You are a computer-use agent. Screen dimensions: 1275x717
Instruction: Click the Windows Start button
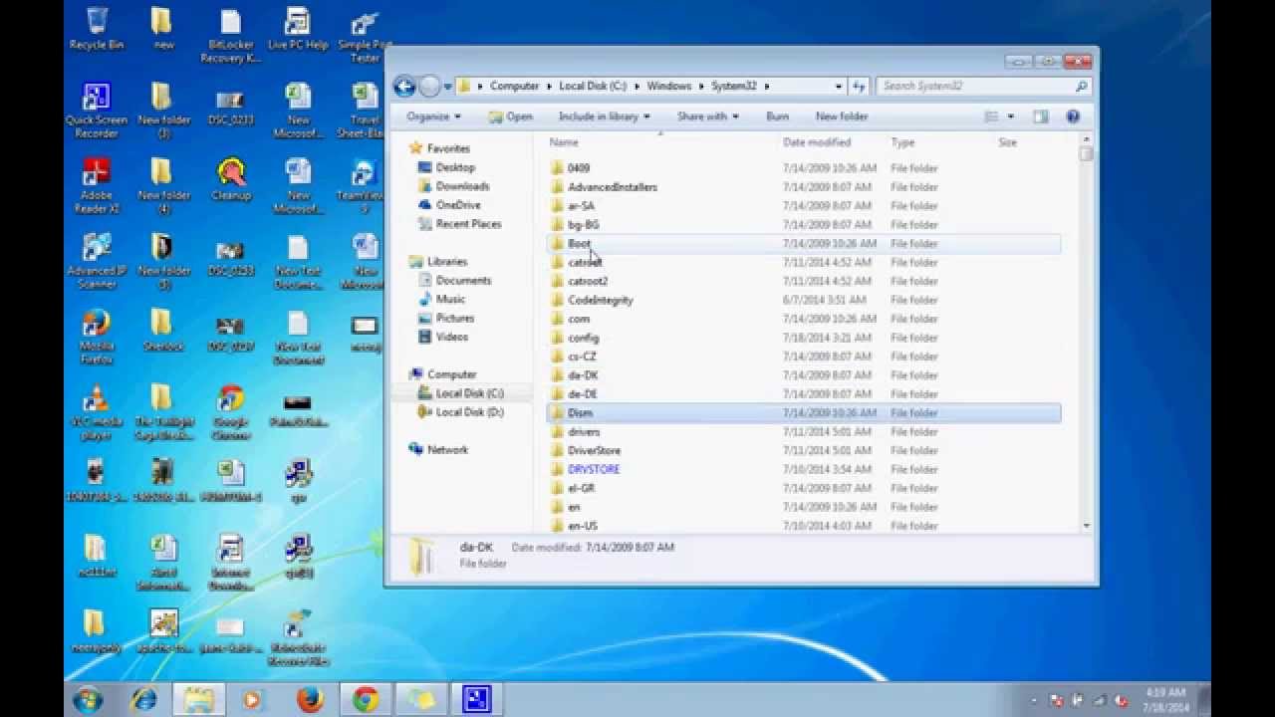pyautogui.click(x=88, y=700)
